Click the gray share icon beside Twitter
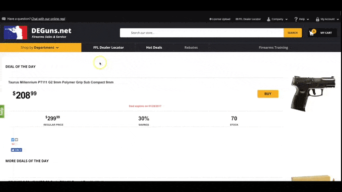 pyautogui.click(x=17, y=140)
